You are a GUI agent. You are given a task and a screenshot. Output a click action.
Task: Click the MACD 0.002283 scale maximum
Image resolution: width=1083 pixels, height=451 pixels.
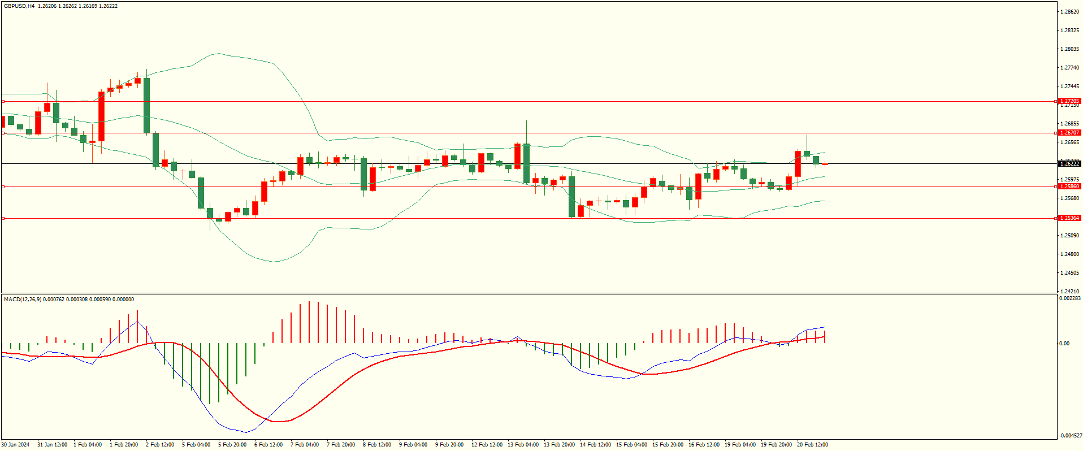click(1069, 298)
